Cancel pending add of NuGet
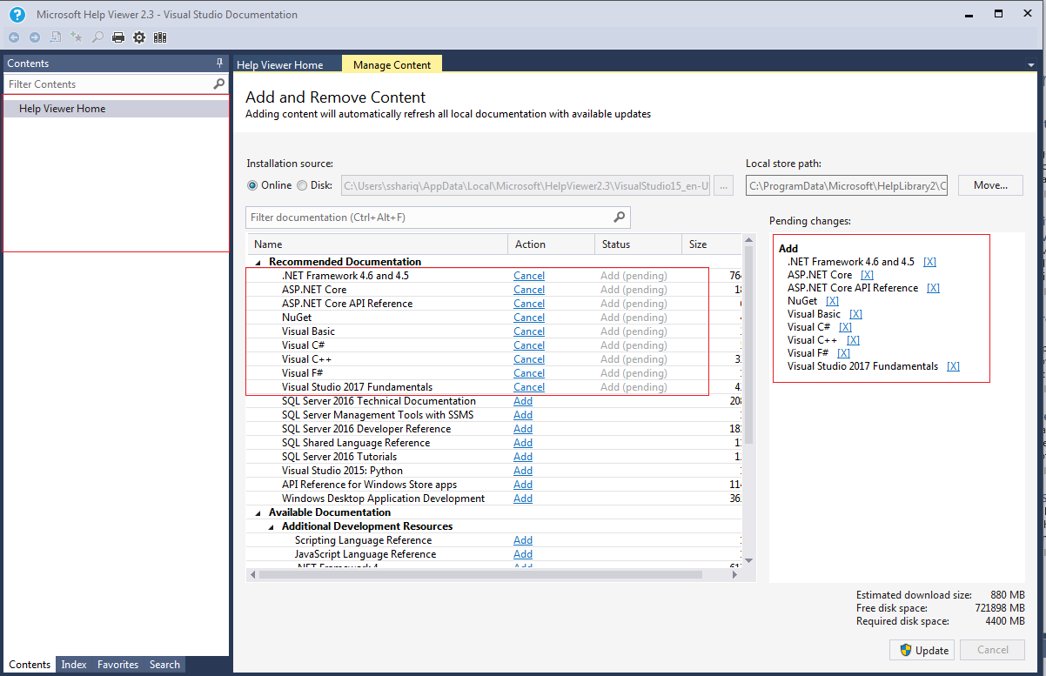This screenshot has width=1046, height=676. tap(529, 318)
